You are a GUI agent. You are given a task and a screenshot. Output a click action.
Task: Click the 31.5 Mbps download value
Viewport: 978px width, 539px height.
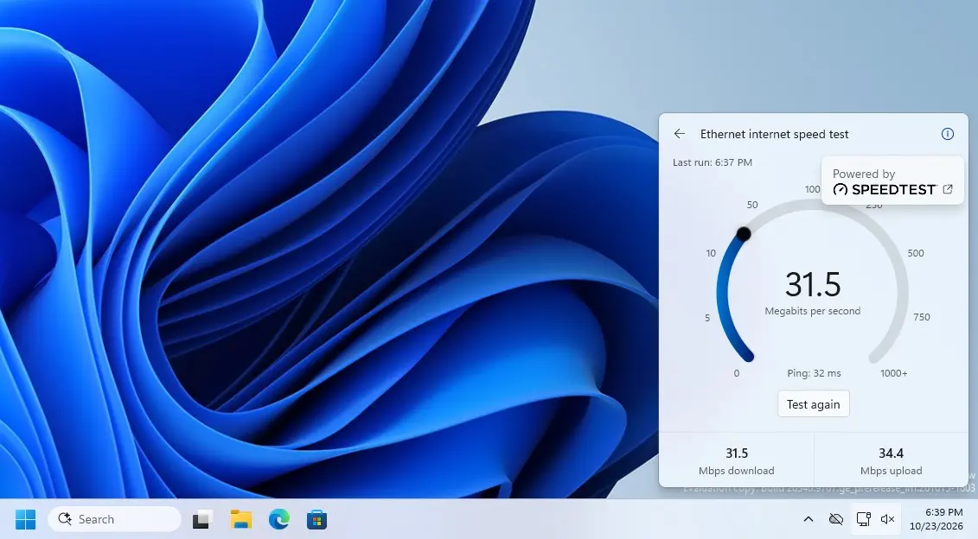[x=737, y=453]
